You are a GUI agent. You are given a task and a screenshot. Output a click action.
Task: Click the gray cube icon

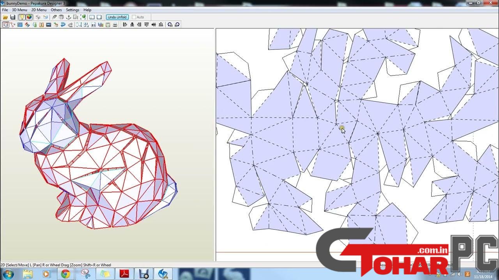pyautogui.click(x=38, y=17)
